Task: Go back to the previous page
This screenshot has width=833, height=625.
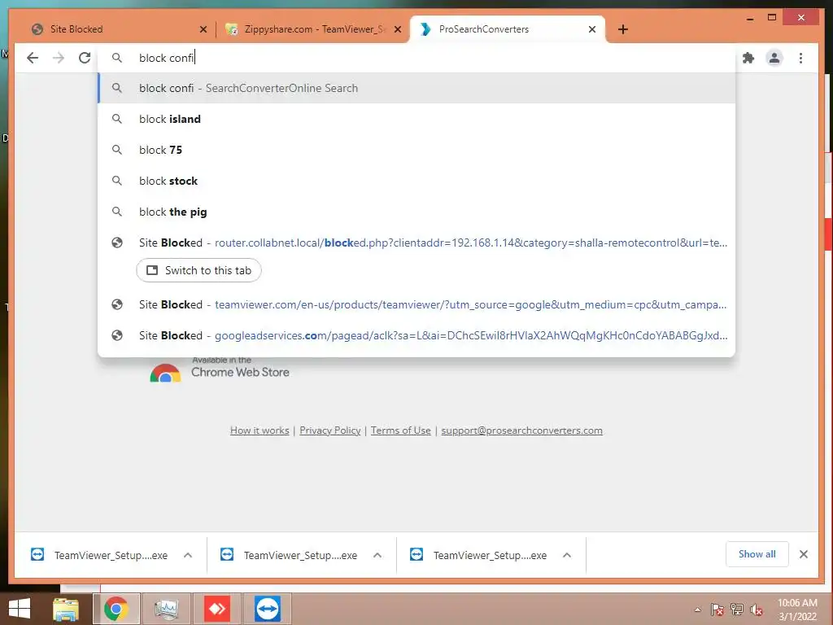Action: point(33,58)
